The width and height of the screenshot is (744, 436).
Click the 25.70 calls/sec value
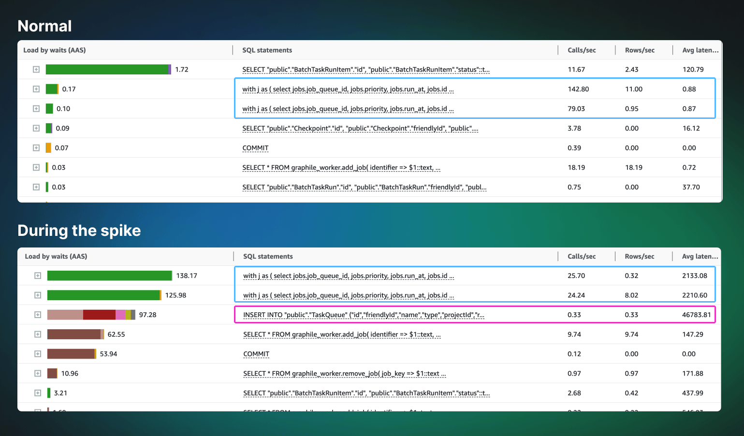pos(576,276)
